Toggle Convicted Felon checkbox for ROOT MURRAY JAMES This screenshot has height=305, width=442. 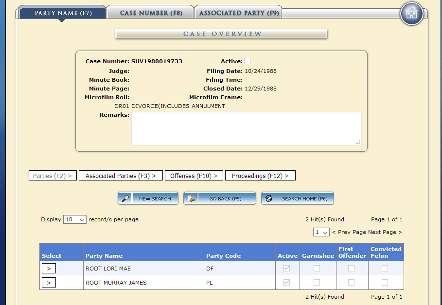click(385, 283)
